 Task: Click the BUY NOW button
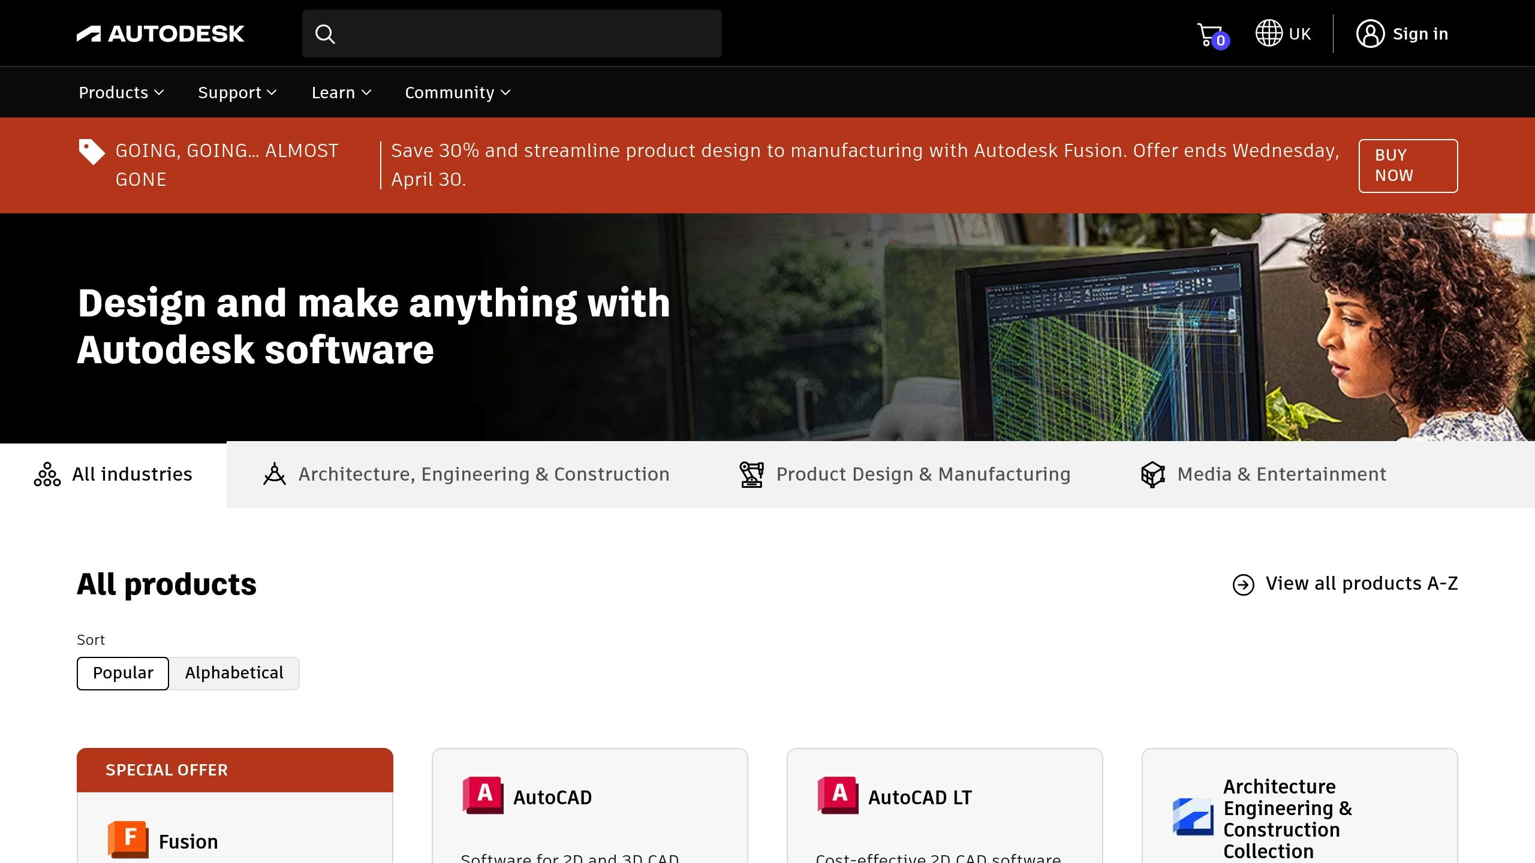[x=1408, y=166]
